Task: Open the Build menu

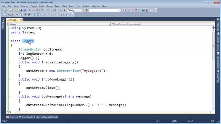Action: click(41, 6)
